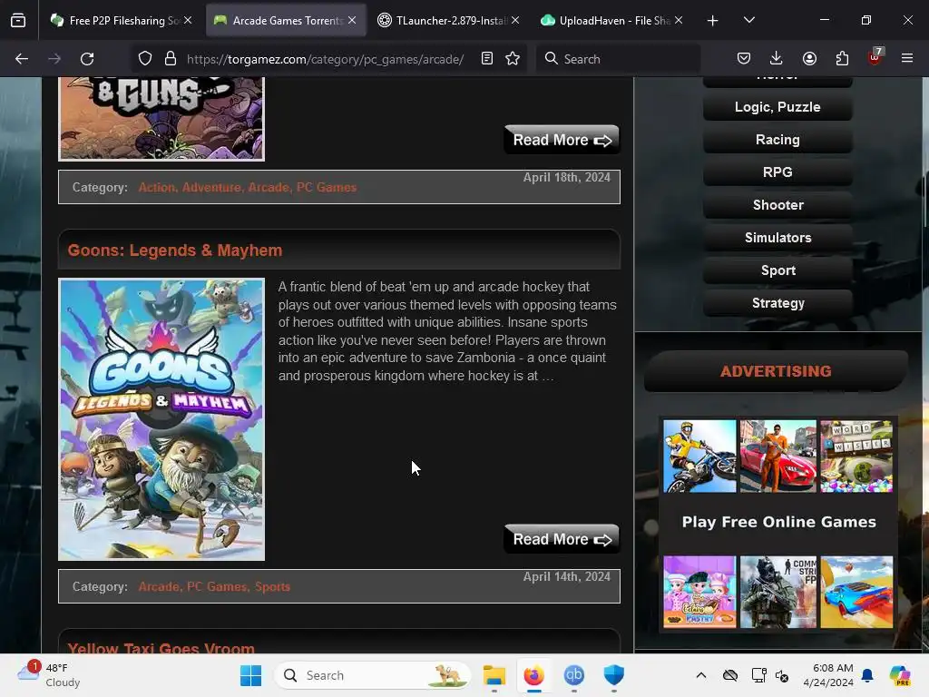Viewport: 929px width, 697px height.
Task: Click Read More for Goons: Legends & Mayhem
Action: pos(562,539)
